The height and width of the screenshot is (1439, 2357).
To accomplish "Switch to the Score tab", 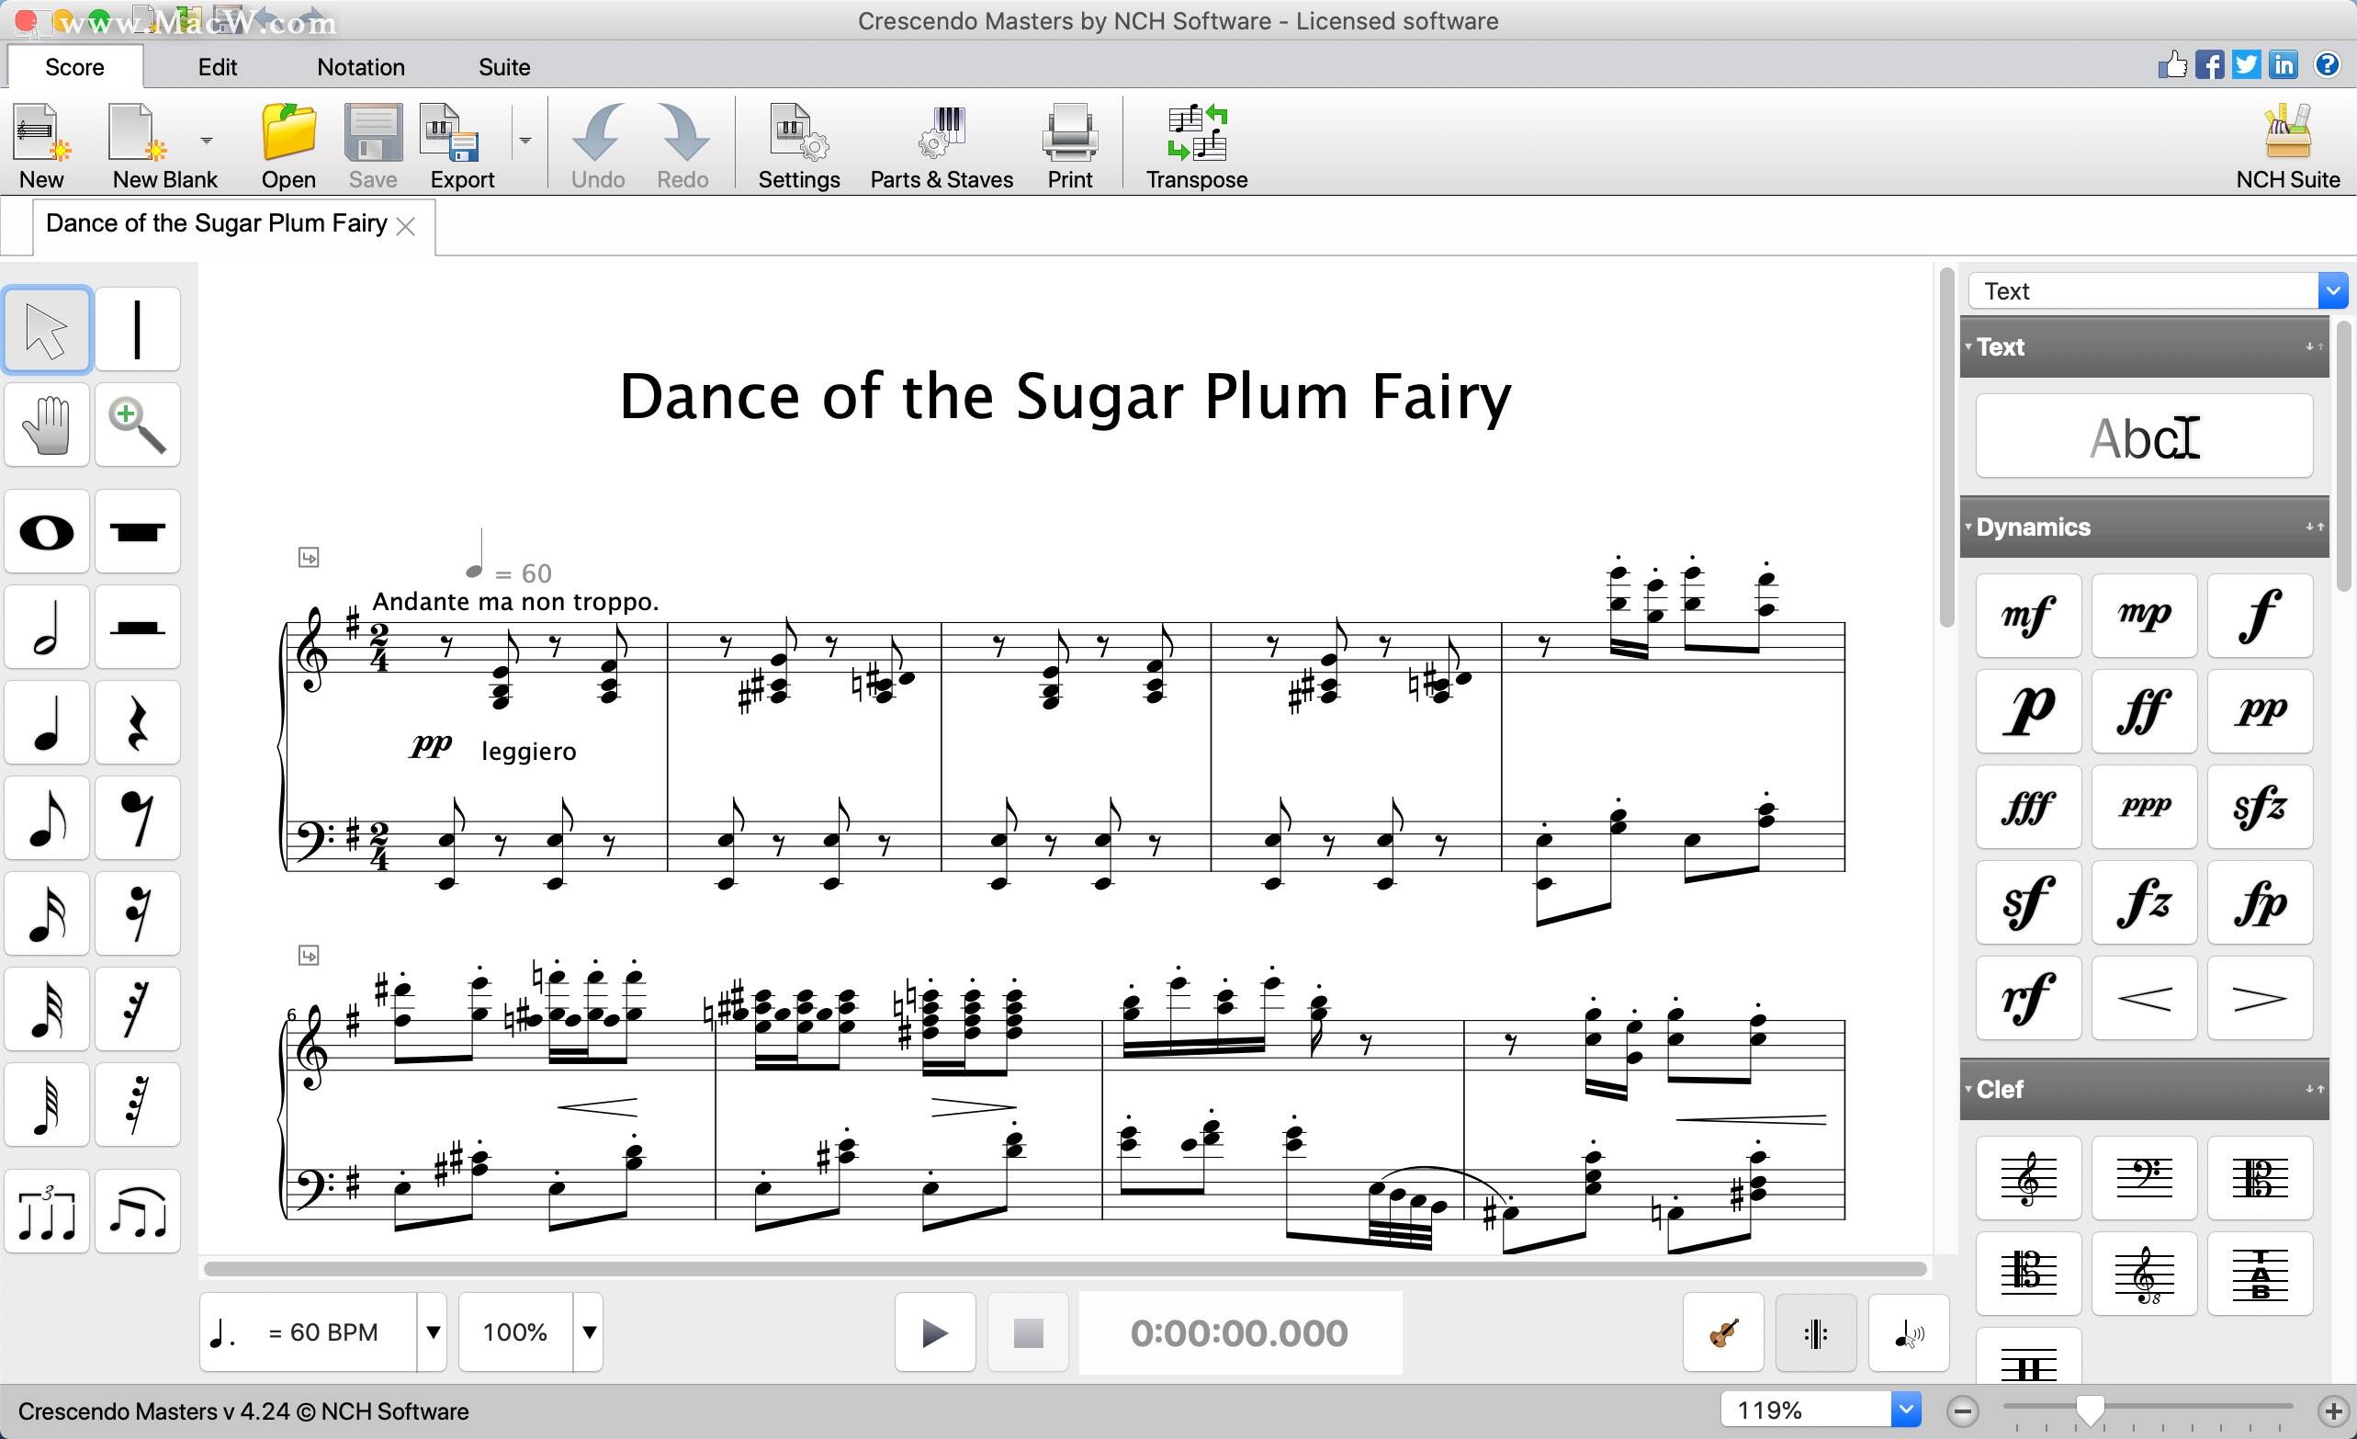I will [x=74, y=67].
